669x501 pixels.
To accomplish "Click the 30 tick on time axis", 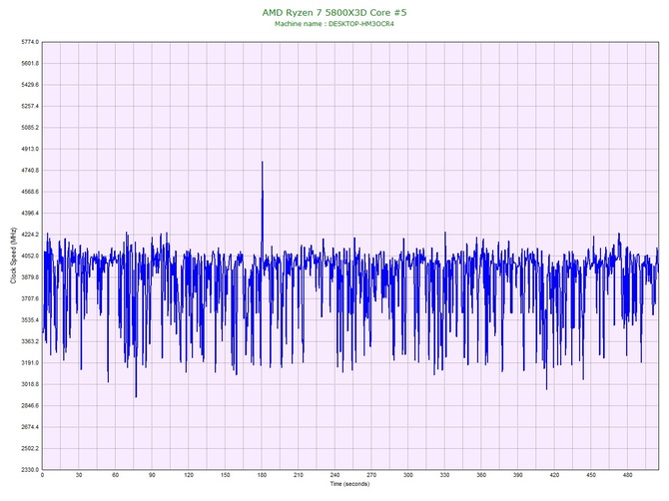I will point(79,475).
